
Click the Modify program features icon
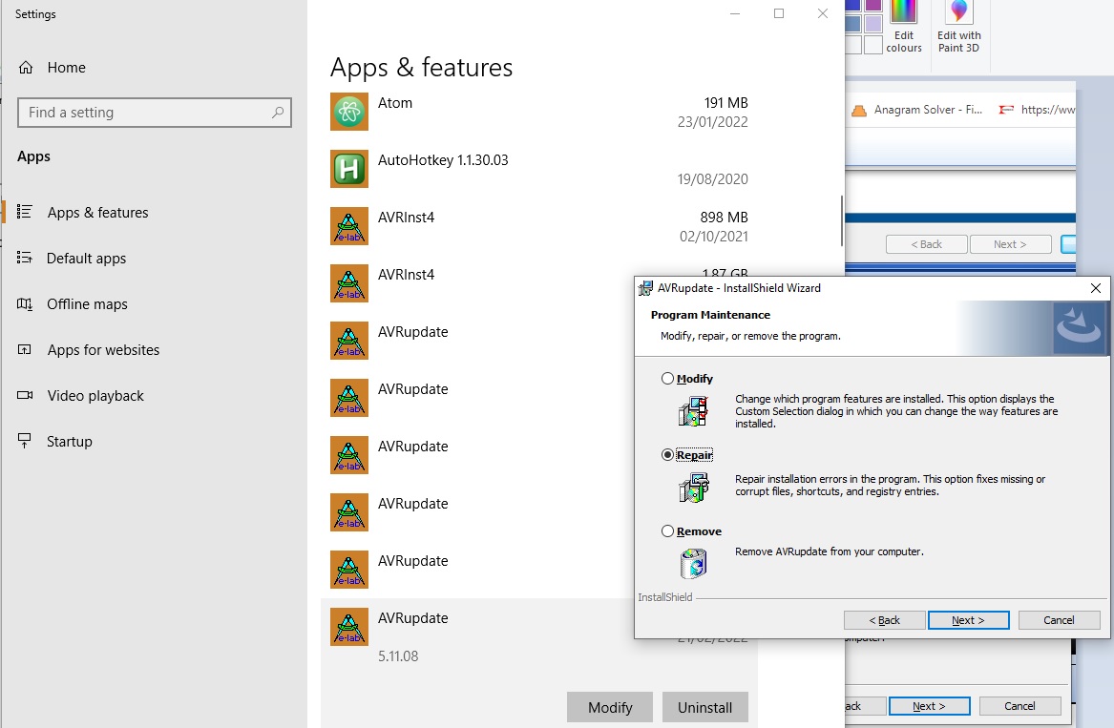(x=693, y=411)
